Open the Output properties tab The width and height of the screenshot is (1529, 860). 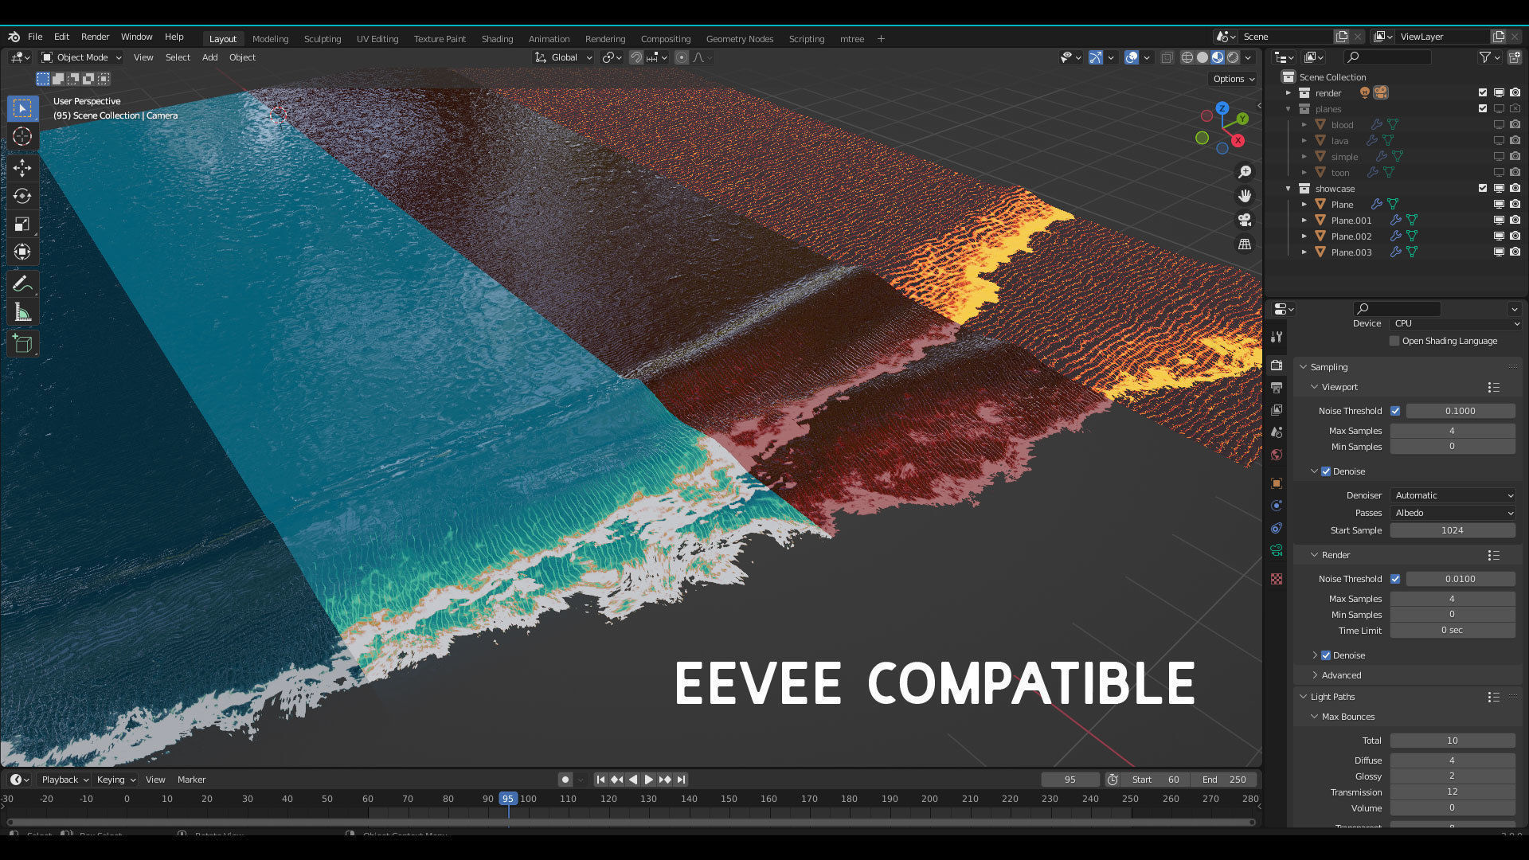click(1277, 388)
